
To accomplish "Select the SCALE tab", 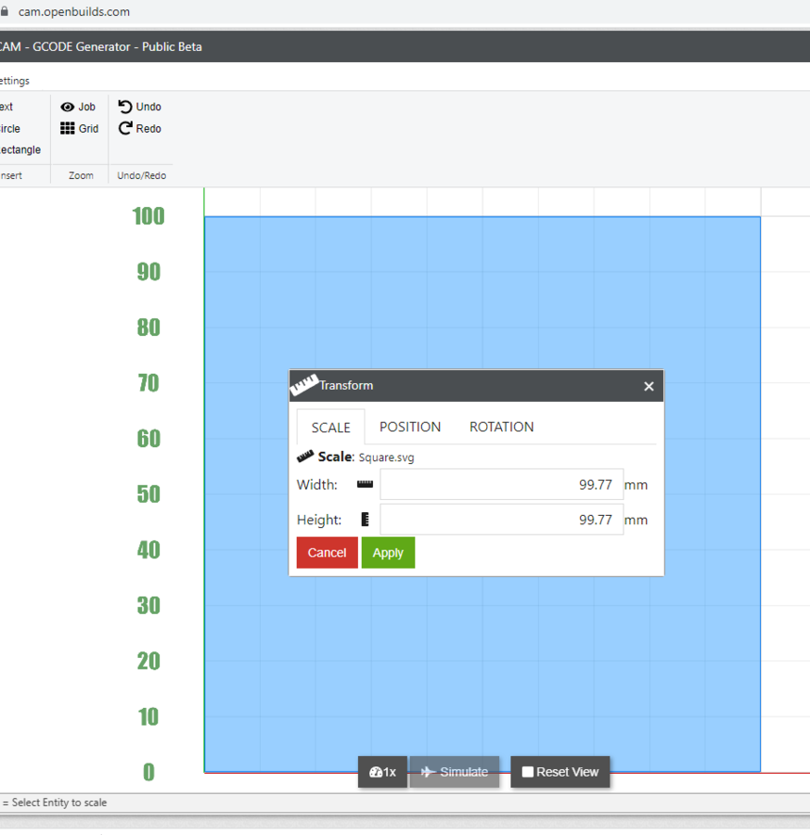I will 330,428.
